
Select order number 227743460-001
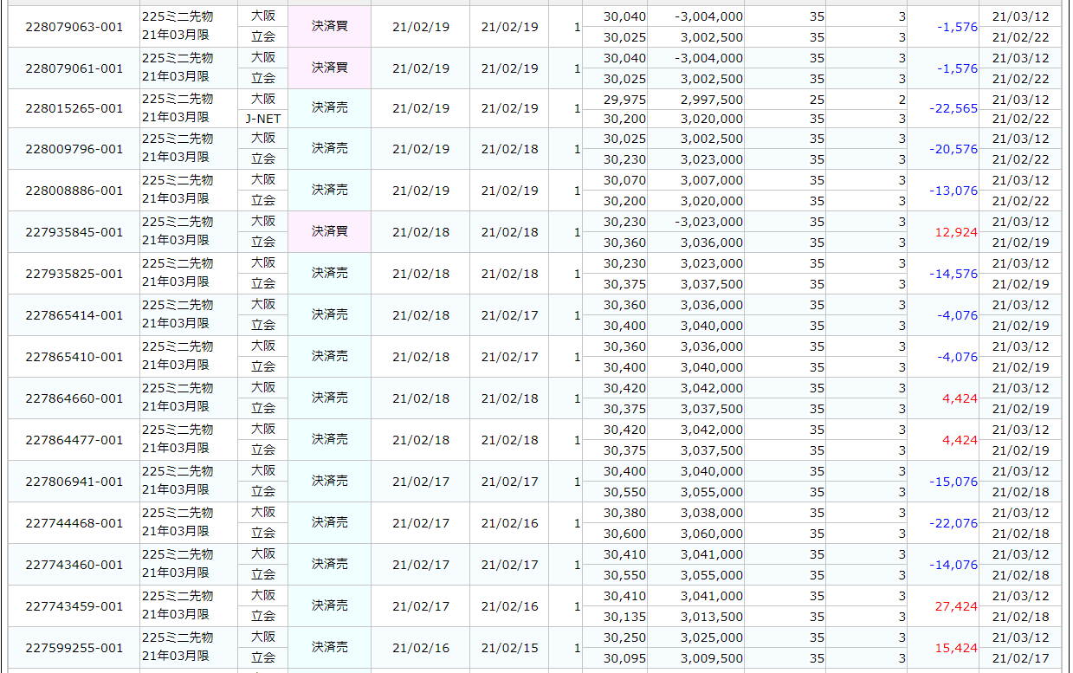pos(74,565)
